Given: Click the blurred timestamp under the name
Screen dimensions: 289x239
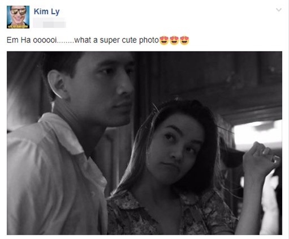Looking at the screenshot, I should coord(49,23).
